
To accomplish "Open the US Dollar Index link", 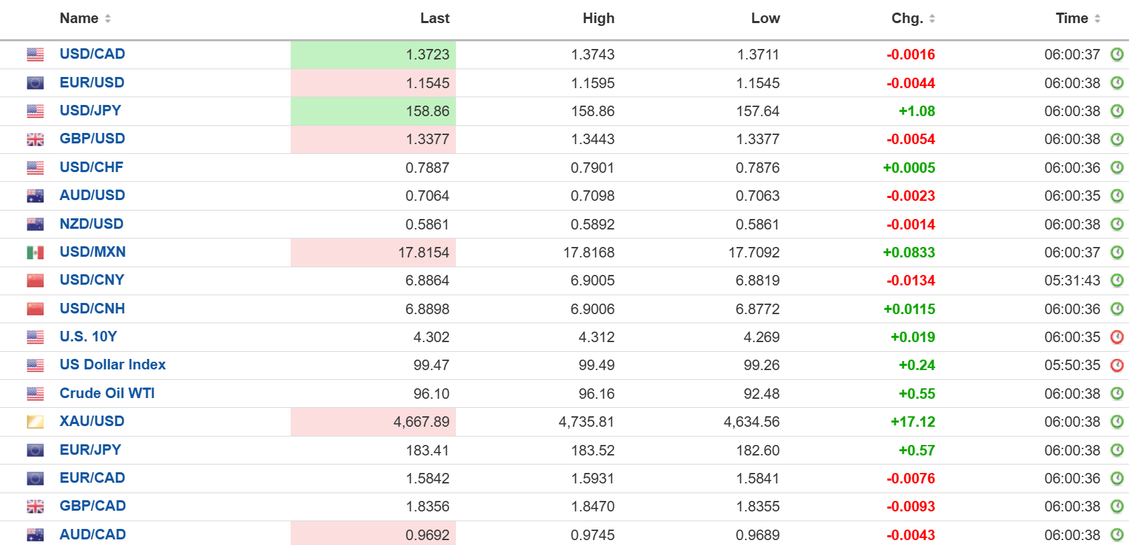I will 113,364.
